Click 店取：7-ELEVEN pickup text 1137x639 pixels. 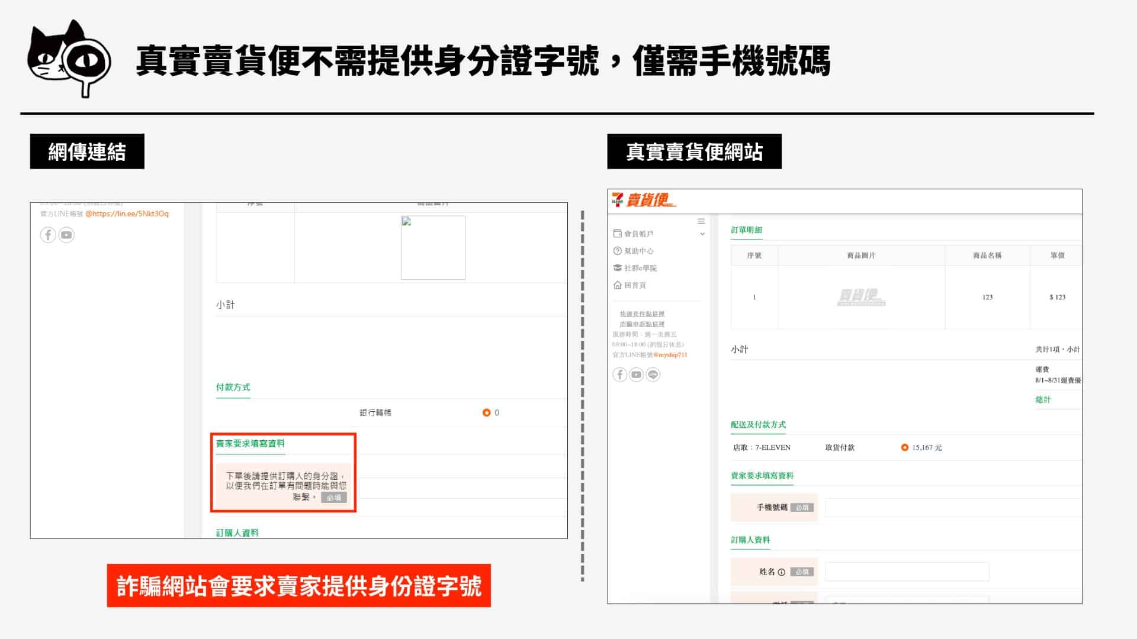762,448
